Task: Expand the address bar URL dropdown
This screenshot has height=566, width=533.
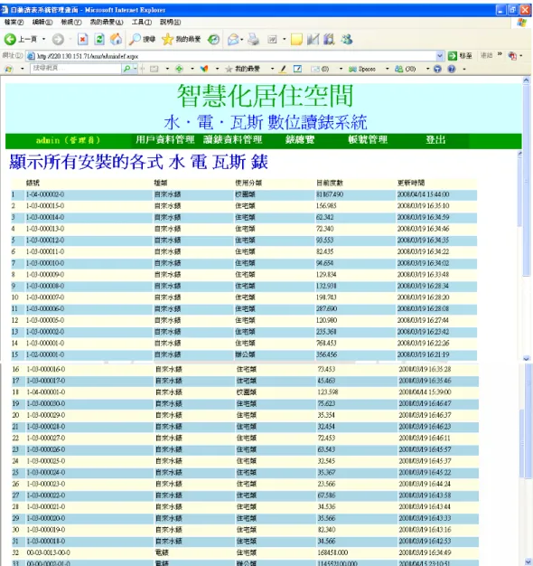Action: [x=440, y=56]
